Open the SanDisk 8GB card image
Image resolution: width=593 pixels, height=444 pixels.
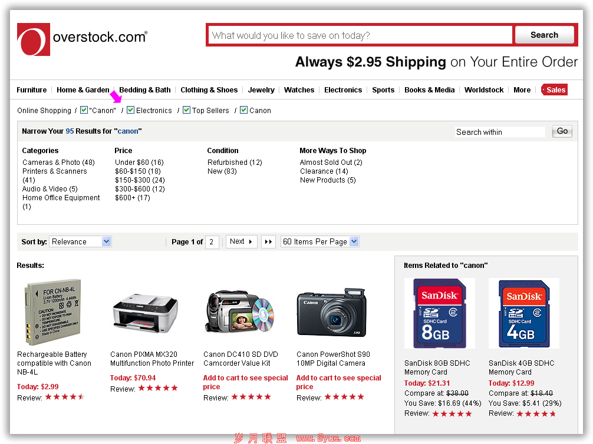coord(440,313)
